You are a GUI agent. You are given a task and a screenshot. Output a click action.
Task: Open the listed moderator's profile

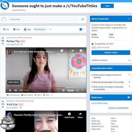click(x=100, y=103)
